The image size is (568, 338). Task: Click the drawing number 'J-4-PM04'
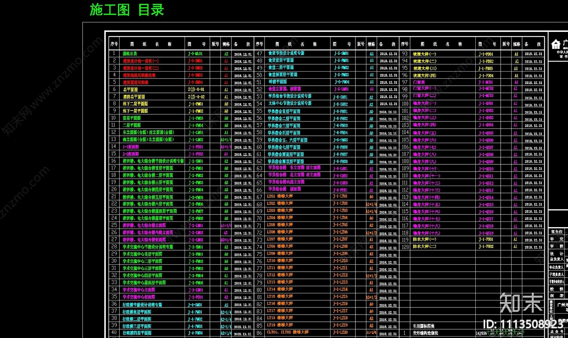click(x=196, y=333)
